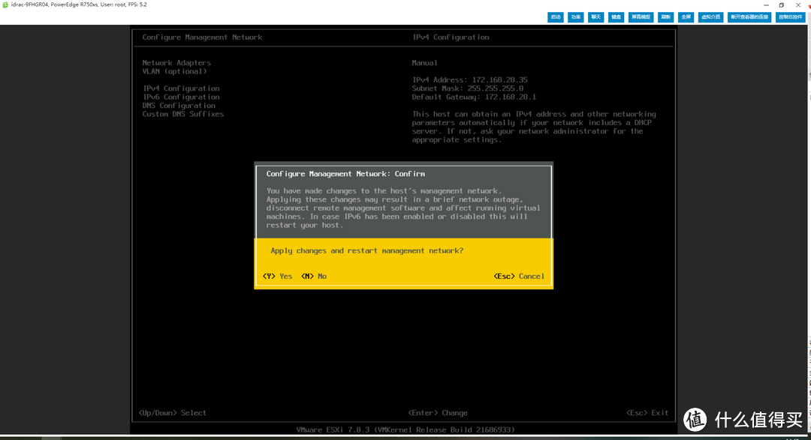Open the 虚拟介质 virtual media button
Image resolution: width=811 pixels, height=440 pixels.
tap(710, 17)
